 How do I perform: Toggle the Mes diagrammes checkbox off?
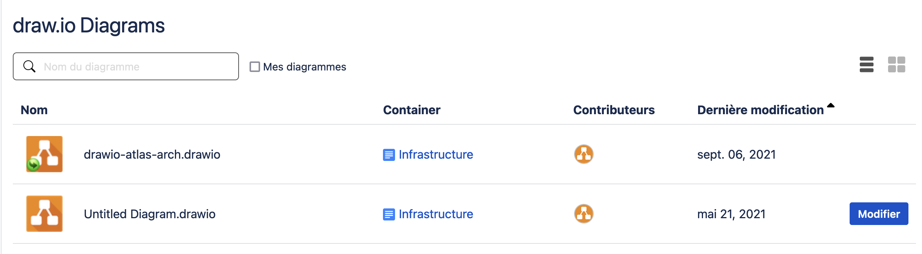click(255, 66)
